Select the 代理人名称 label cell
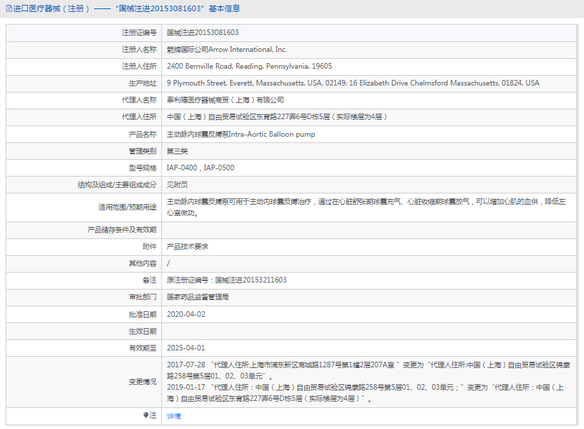This screenshot has height=429, width=584. 84,100
